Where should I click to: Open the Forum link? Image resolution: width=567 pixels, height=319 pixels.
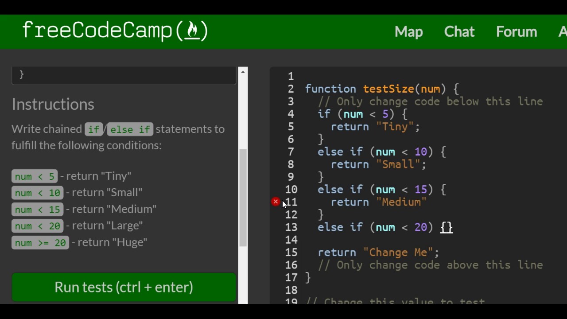[x=517, y=32]
